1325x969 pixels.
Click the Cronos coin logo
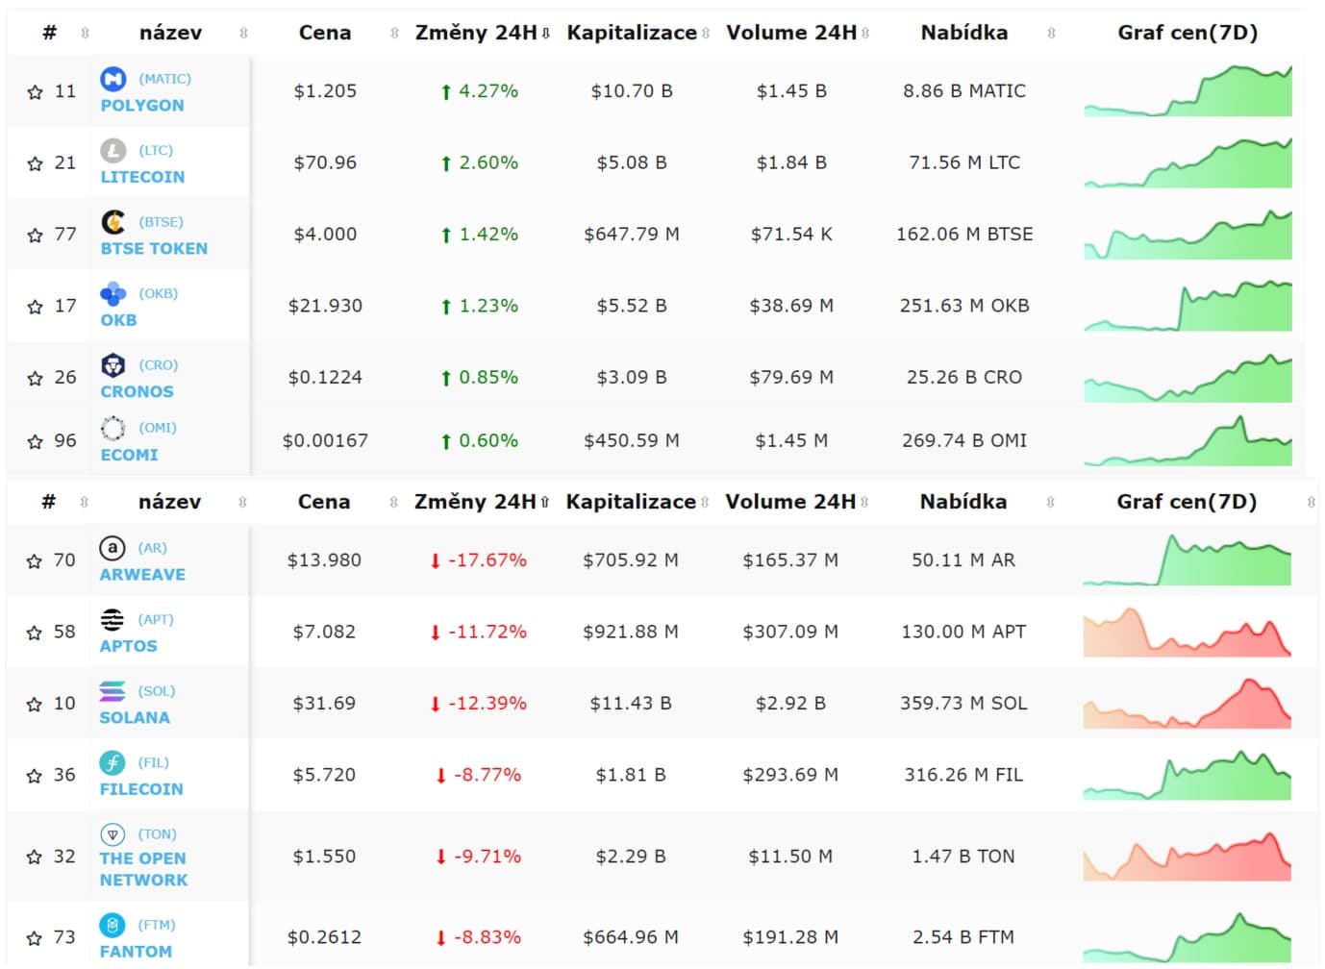pyautogui.click(x=113, y=365)
